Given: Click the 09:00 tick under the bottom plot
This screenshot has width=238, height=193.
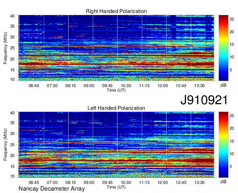Looking at the screenshot, I should click(89, 183).
